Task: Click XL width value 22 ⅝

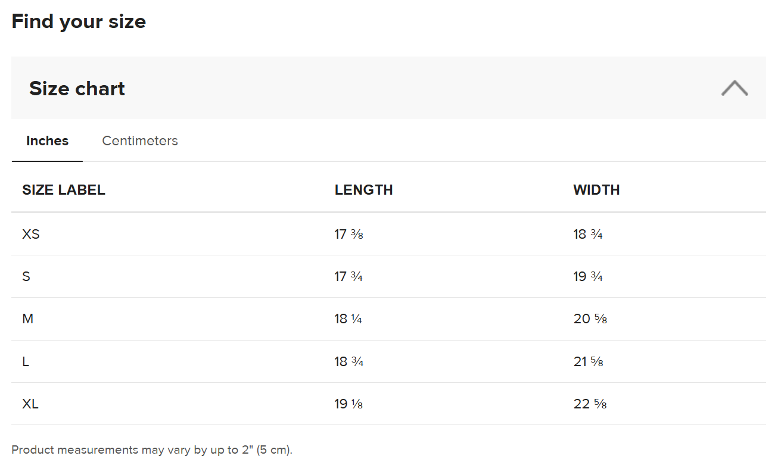Action: pyautogui.click(x=590, y=404)
